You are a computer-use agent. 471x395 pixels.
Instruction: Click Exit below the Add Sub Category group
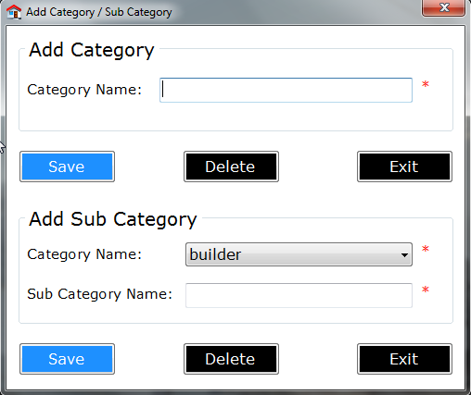(404, 359)
